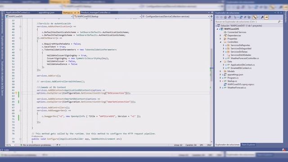Switch to the Product_managerController.cs tab
This screenshot has width=288, height=162.
tap(96, 13)
